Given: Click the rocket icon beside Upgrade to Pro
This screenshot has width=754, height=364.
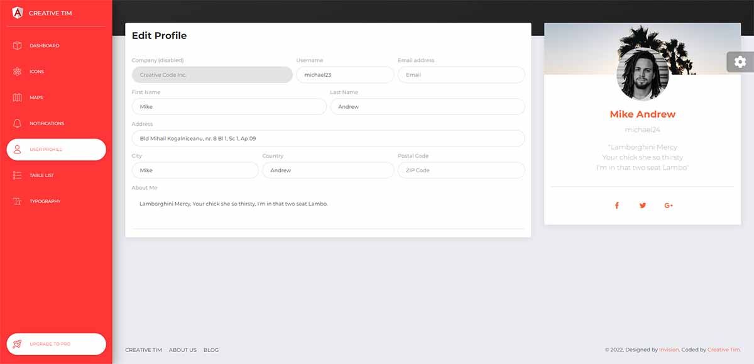Looking at the screenshot, I should point(18,344).
